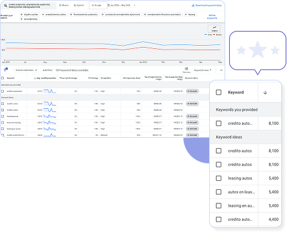Click 'In Account' badge on 'autos en leasing' row

pyautogui.click(x=192, y=122)
